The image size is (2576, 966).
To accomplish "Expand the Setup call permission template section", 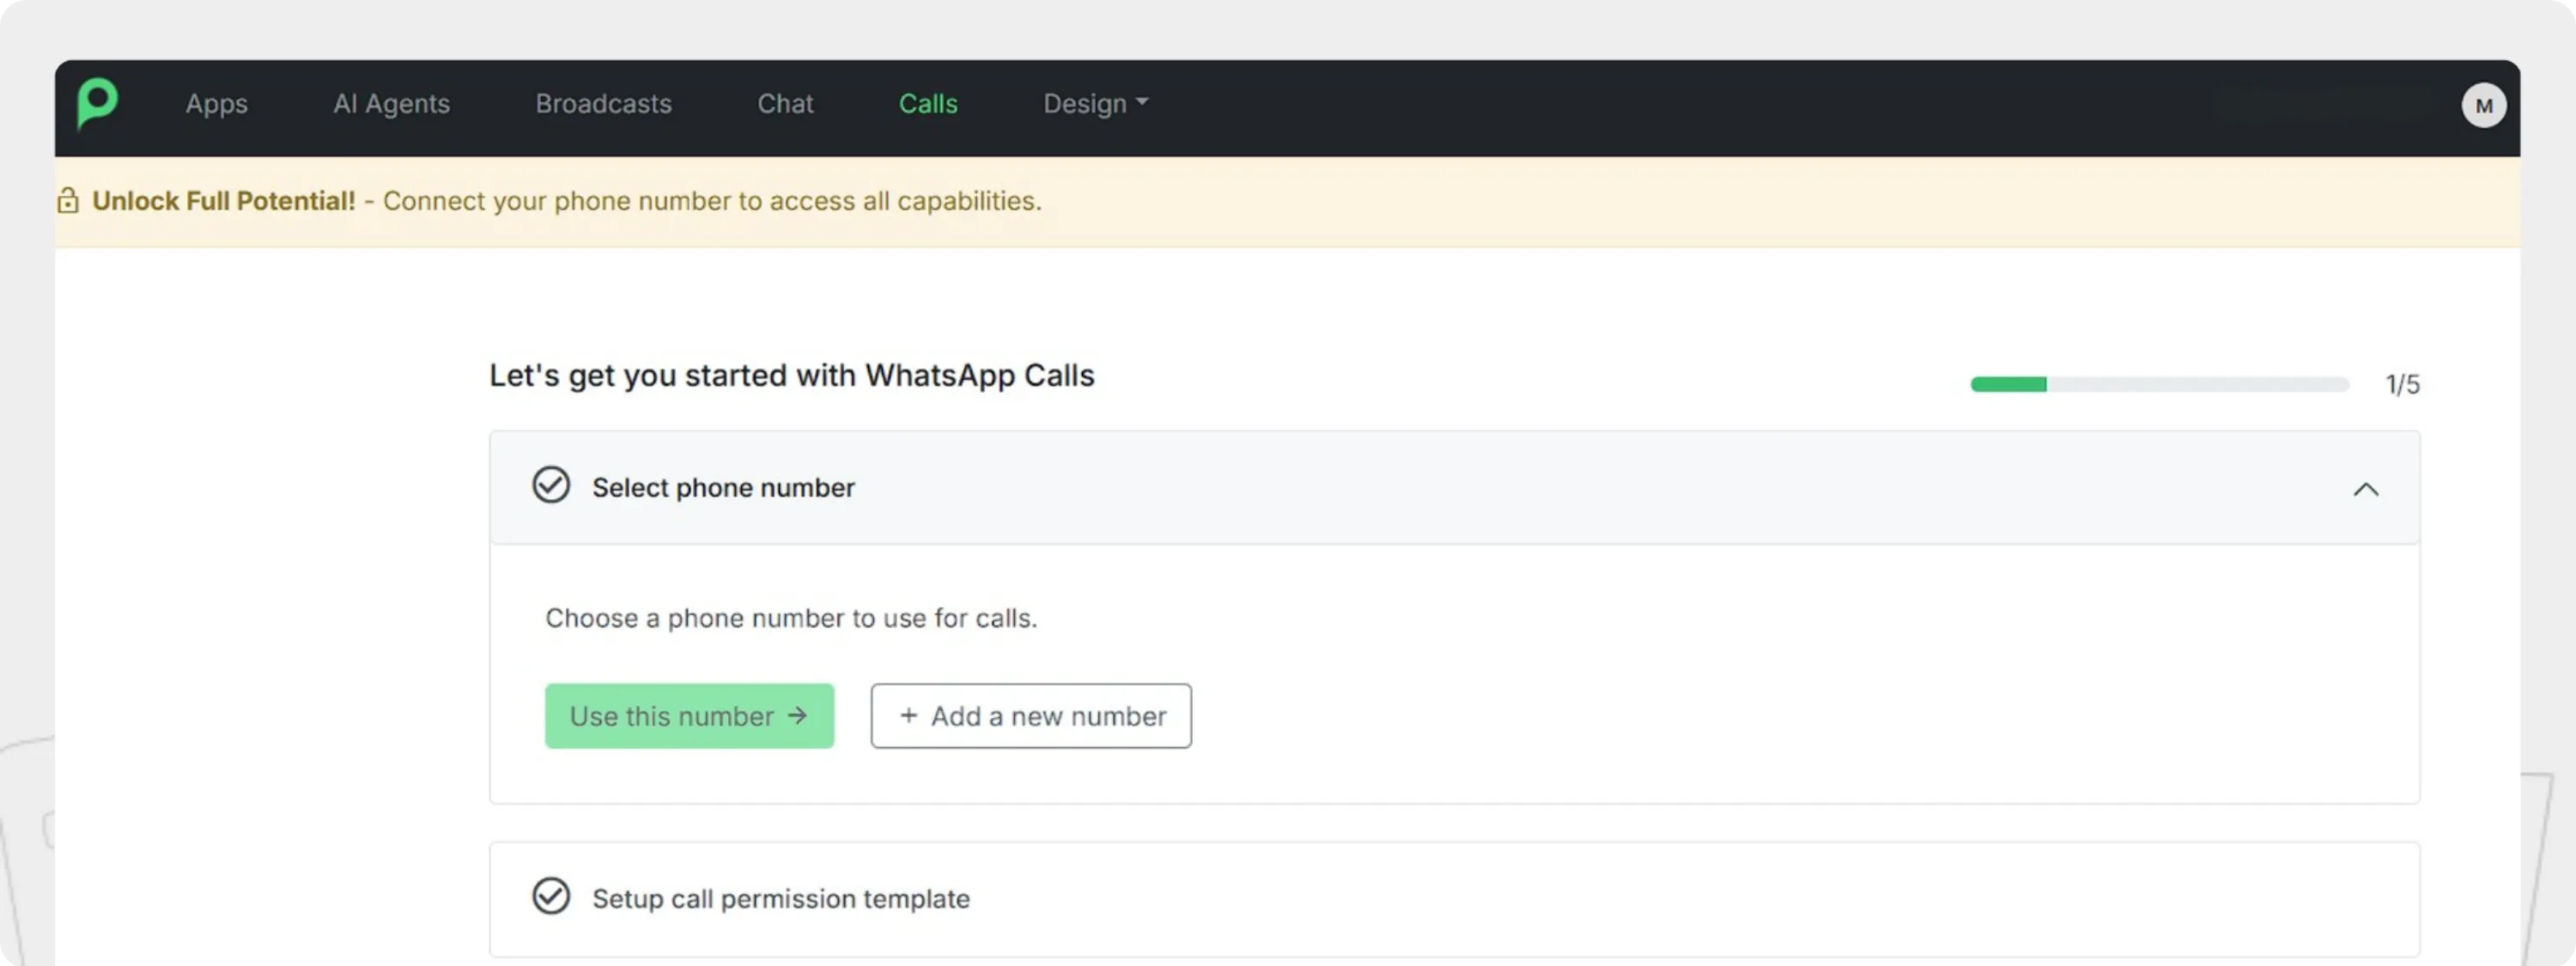I will pos(1454,899).
